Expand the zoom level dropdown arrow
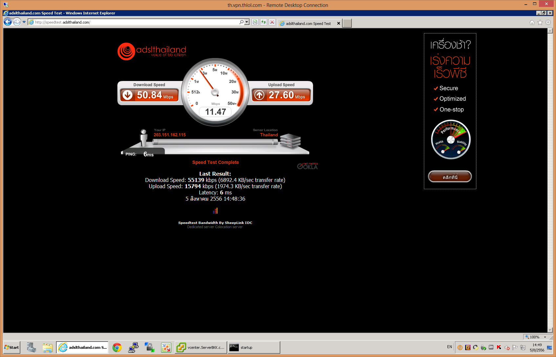 545,337
